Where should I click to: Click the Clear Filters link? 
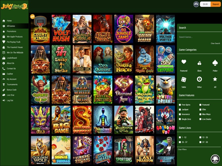click(x=182, y=149)
